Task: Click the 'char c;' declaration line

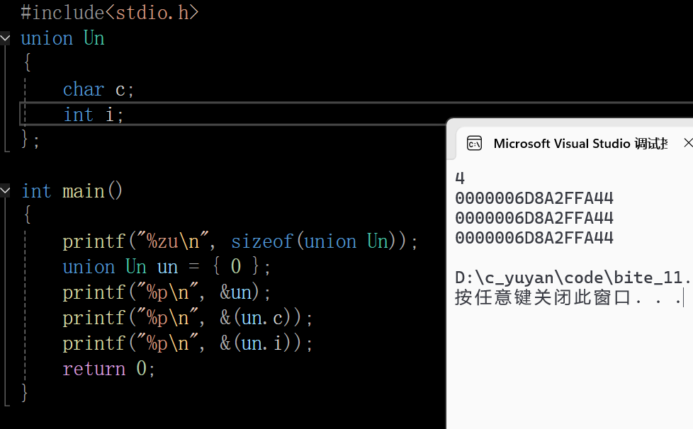Action: click(x=98, y=90)
